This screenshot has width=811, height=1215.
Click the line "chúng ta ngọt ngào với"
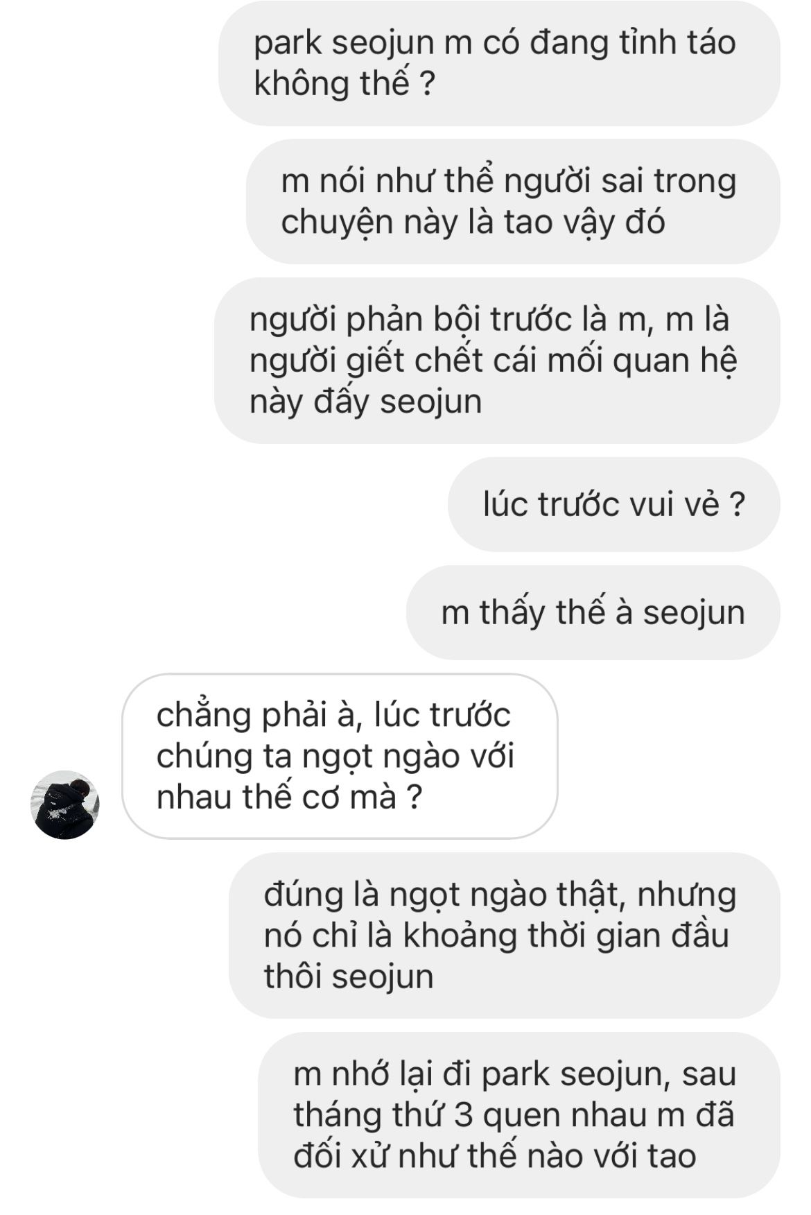(x=335, y=756)
